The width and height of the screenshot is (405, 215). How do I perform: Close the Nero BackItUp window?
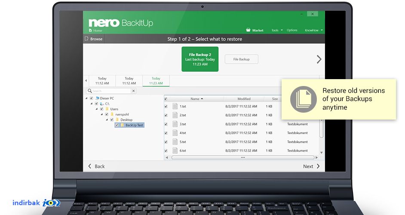[x=312, y=14]
